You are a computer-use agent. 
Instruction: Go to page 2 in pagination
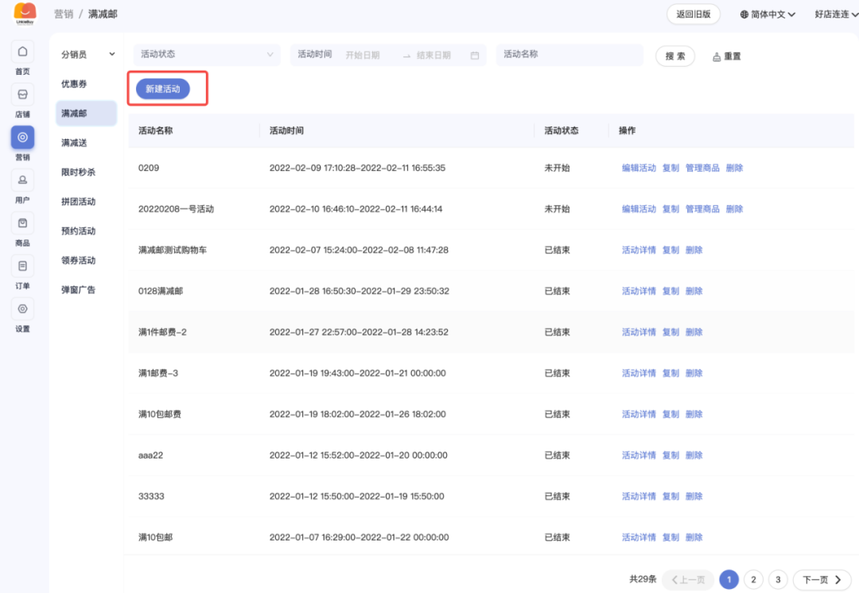click(753, 579)
